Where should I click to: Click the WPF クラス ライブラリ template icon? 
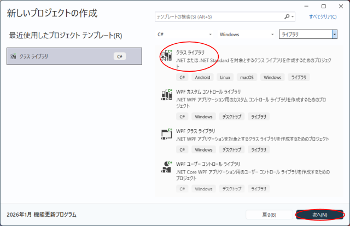coord(166,135)
